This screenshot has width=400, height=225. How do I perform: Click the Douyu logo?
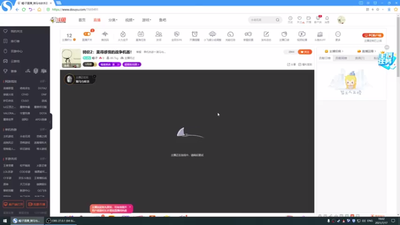58,20
